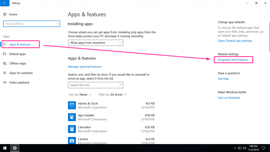Open Default app settings

point(235,41)
